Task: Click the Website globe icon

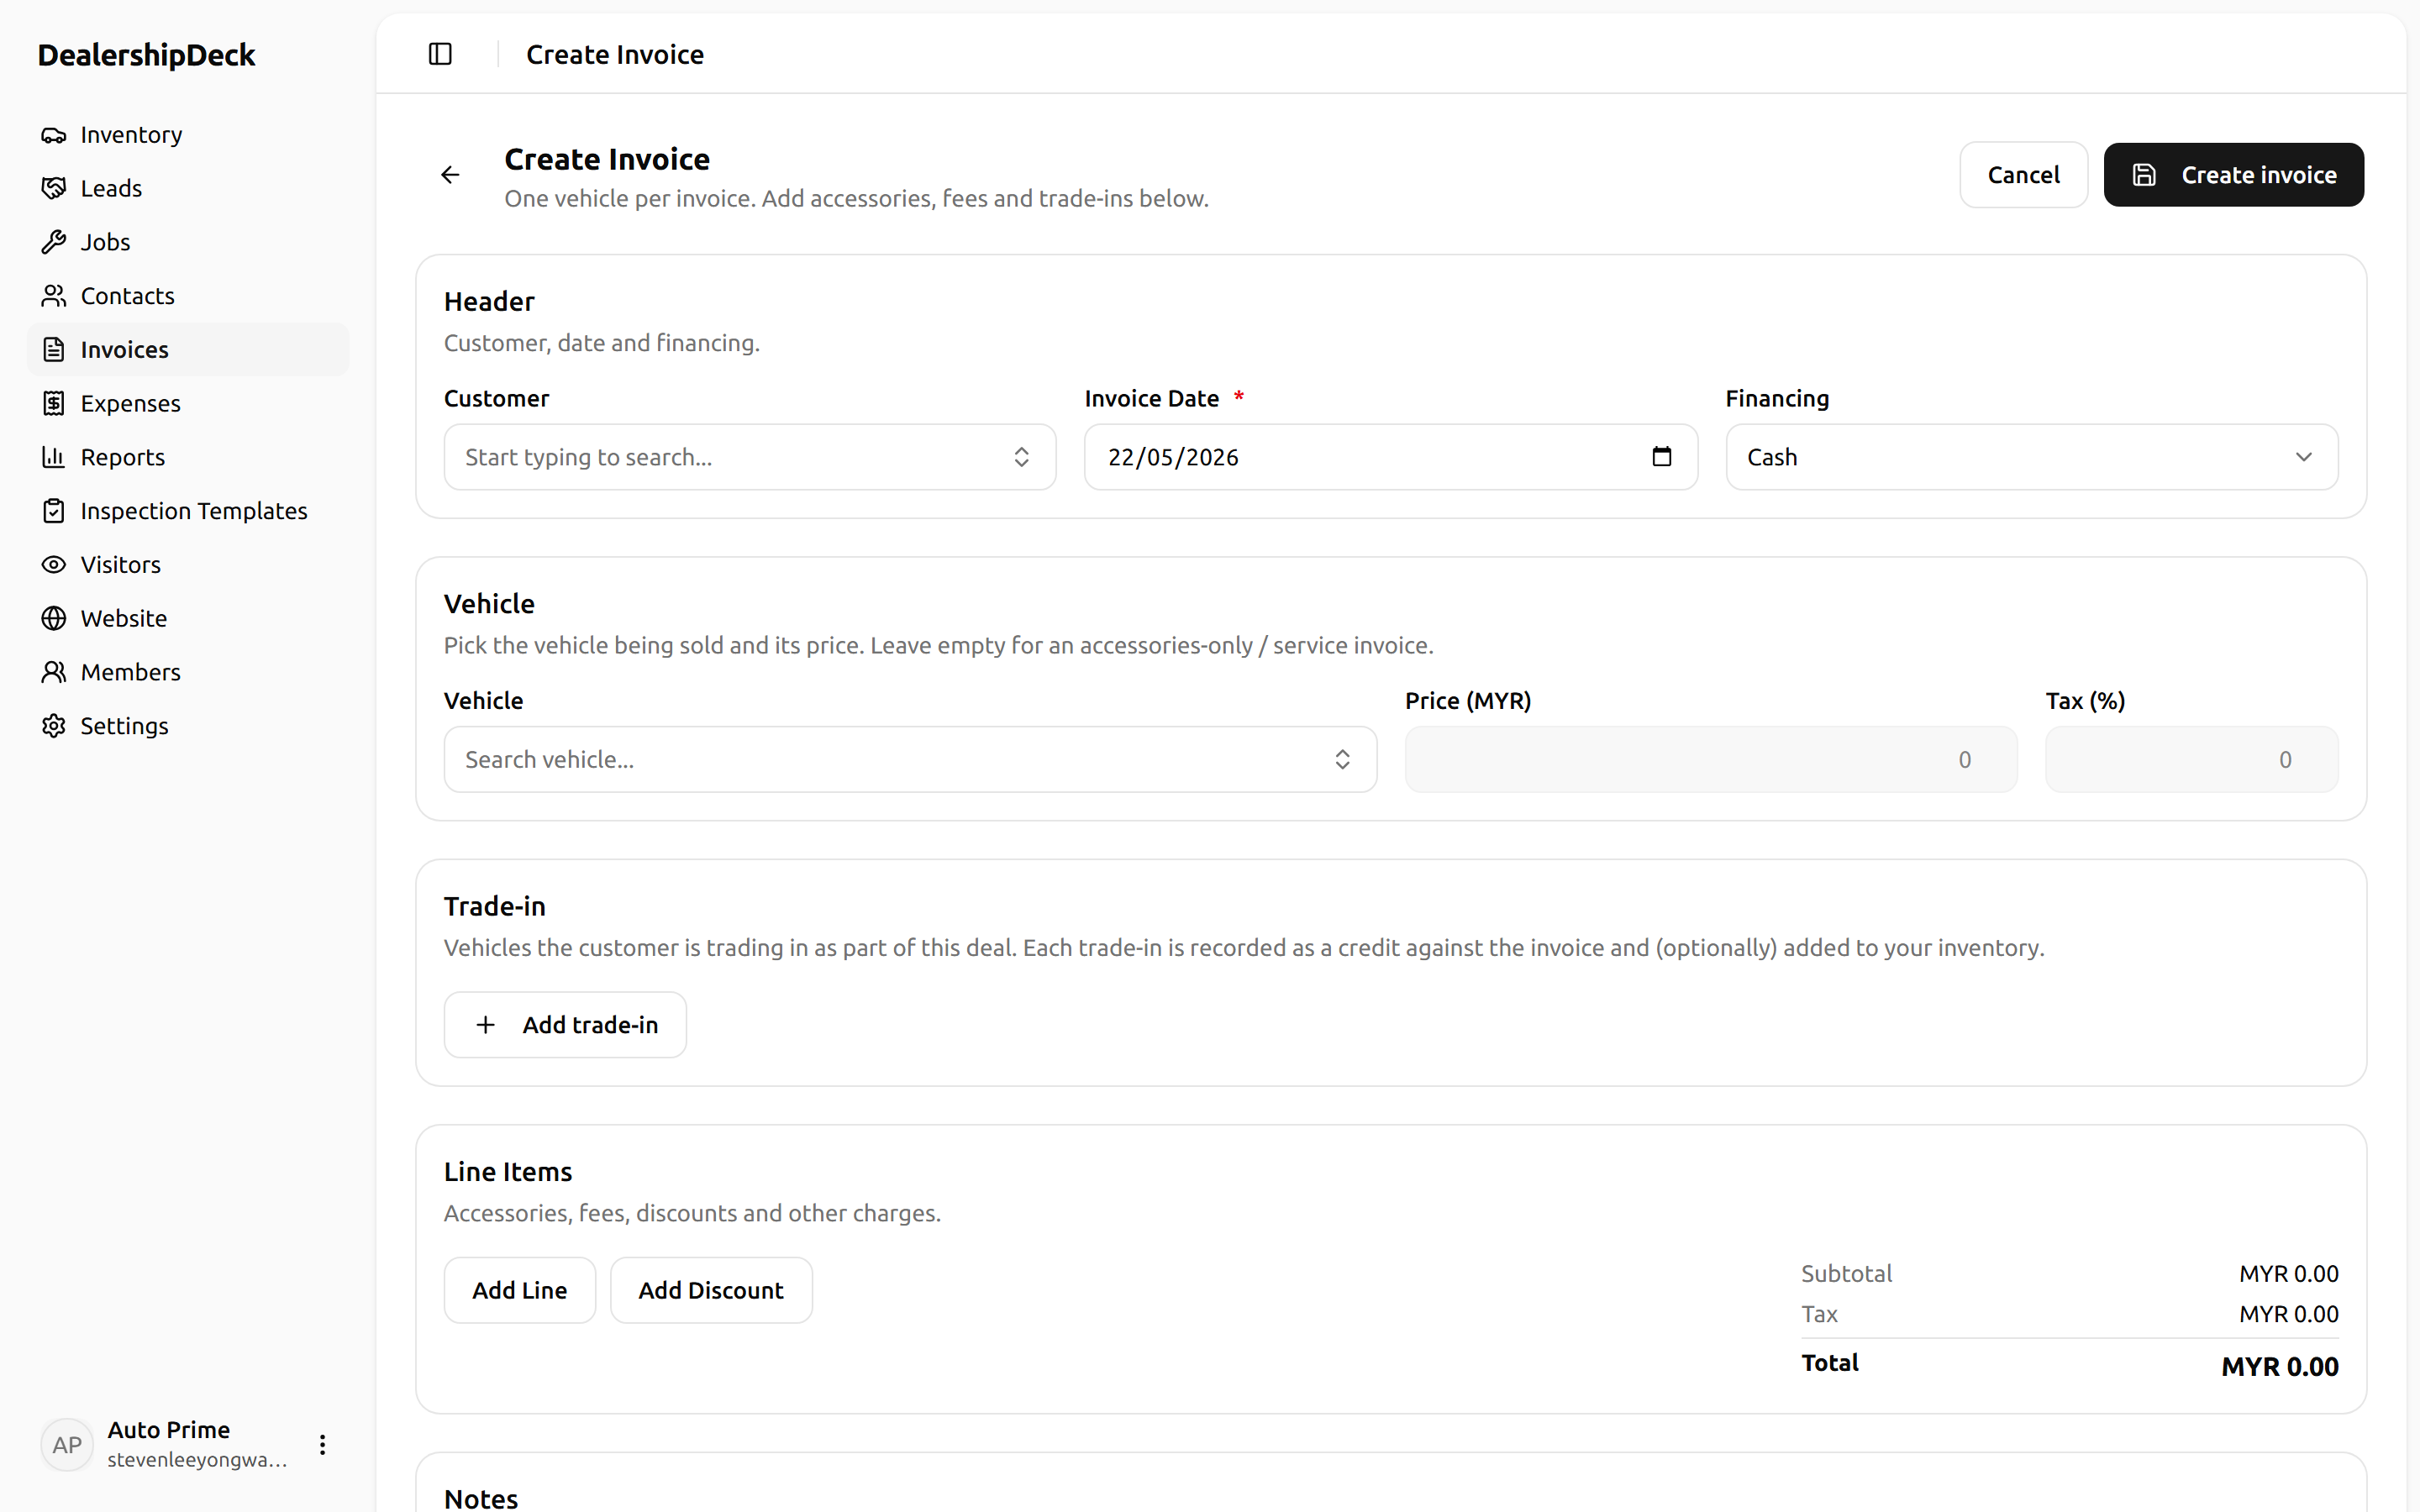Action: click(54, 619)
